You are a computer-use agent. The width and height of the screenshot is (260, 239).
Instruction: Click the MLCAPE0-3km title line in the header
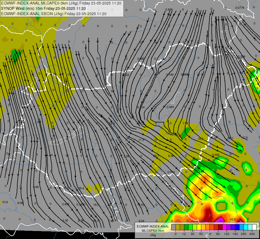pos(61,3)
